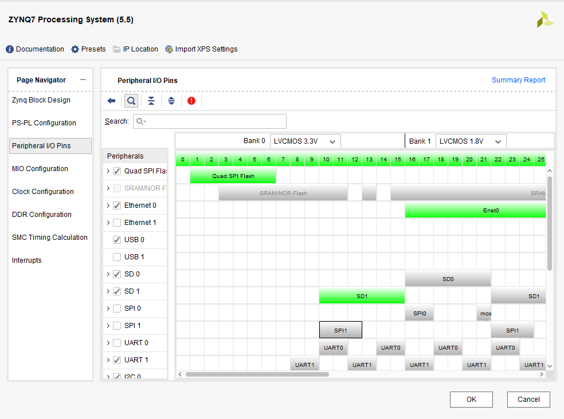Click IP Location label
This screenshot has height=419, width=564.
click(x=140, y=49)
